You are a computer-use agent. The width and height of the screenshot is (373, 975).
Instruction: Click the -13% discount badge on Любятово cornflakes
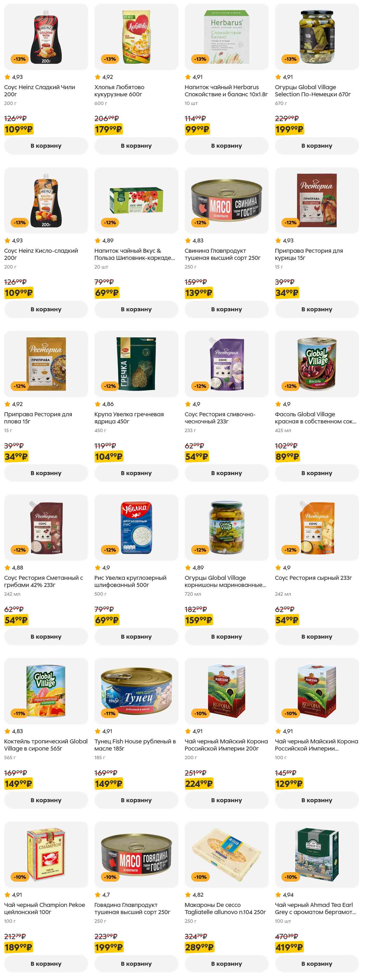(110, 59)
